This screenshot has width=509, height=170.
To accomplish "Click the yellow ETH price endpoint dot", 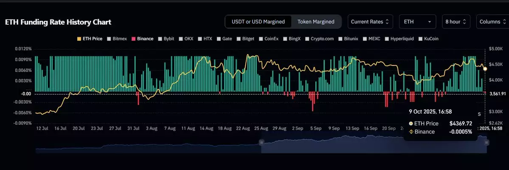I will (x=485, y=68).
